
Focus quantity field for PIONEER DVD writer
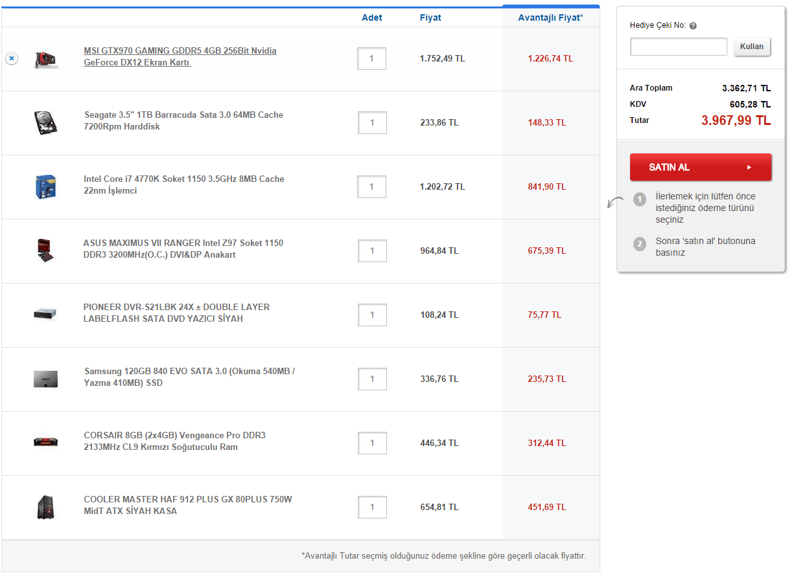pos(372,315)
